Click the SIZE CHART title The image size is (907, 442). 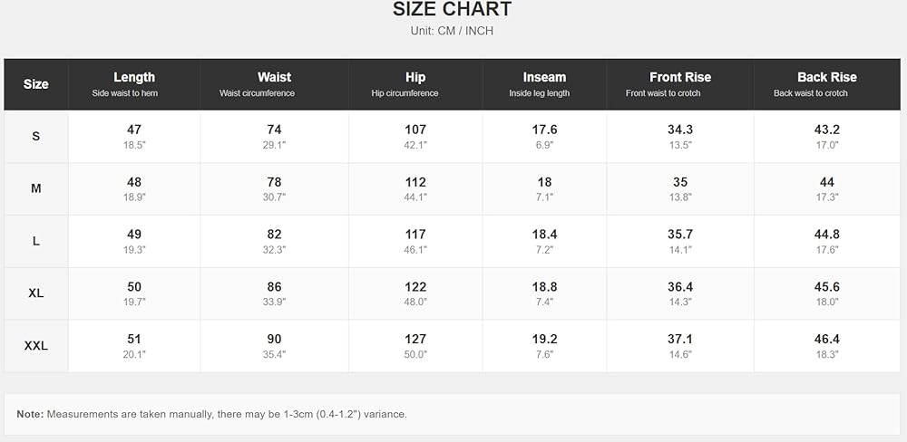(x=452, y=9)
